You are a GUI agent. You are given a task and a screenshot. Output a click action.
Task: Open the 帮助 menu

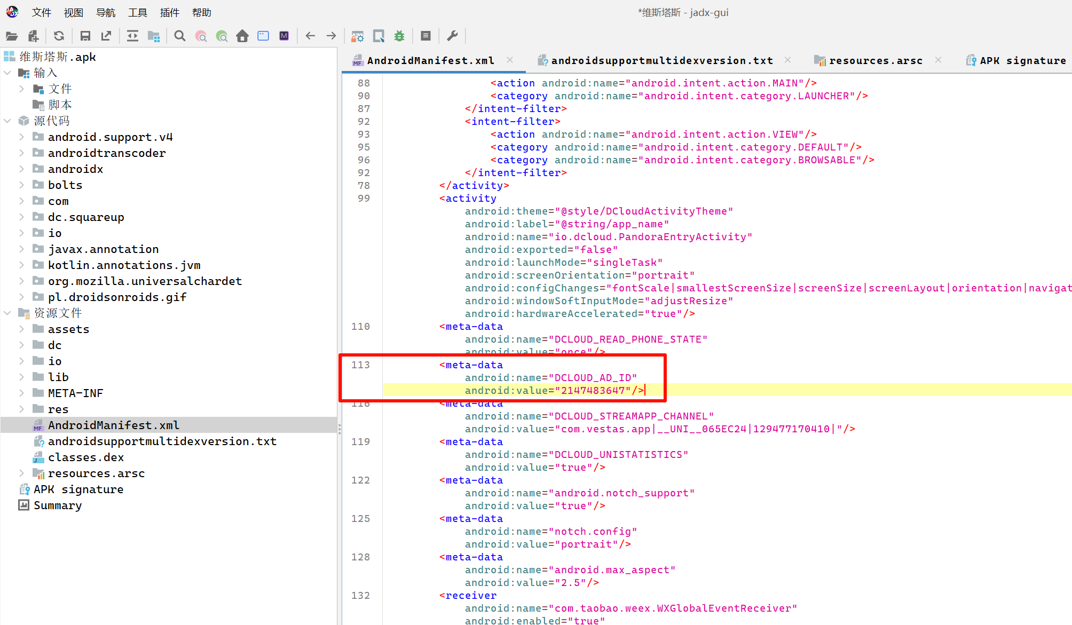click(202, 12)
